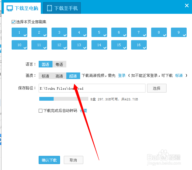Deselect episode 12

pos(59,45)
